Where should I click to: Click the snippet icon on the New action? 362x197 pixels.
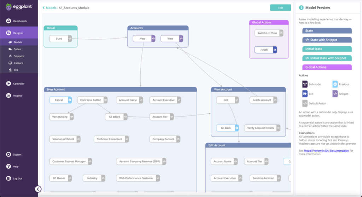pos(153,39)
